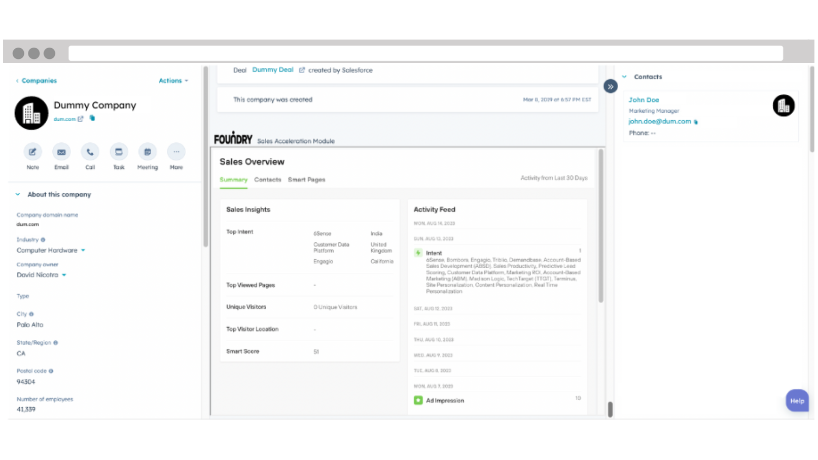The image size is (818, 460).
Task: Schedule a Meeting via the Meeting icon
Action: (x=147, y=151)
